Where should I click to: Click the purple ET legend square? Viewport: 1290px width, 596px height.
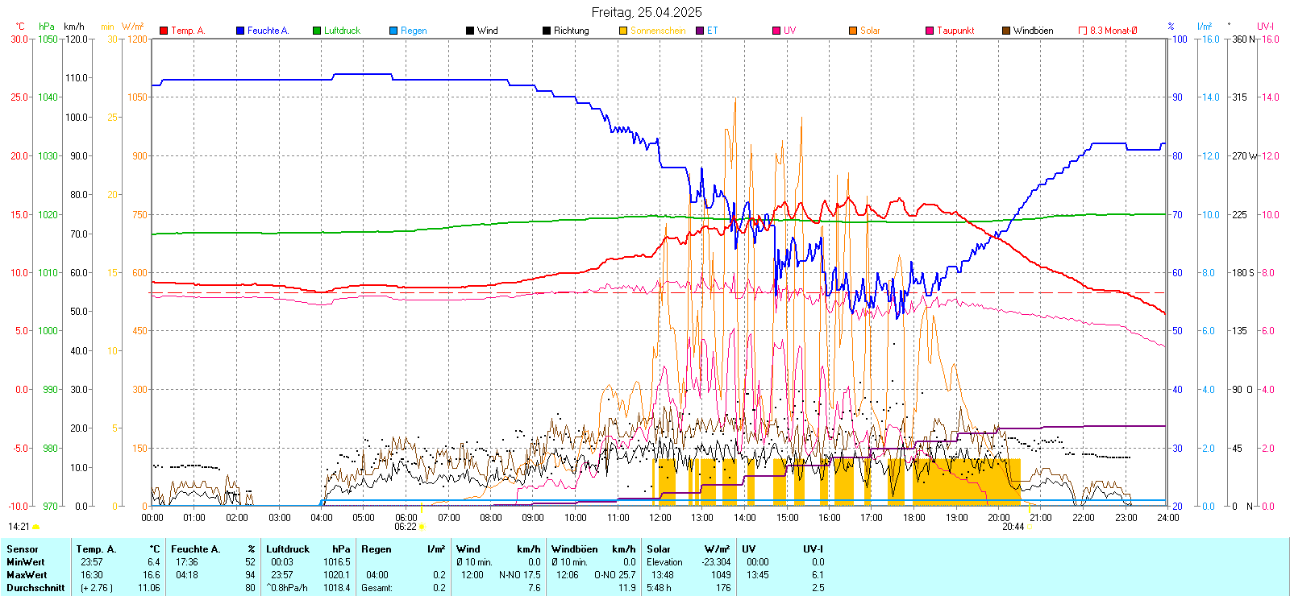pyautogui.click(x=700, y=31)
